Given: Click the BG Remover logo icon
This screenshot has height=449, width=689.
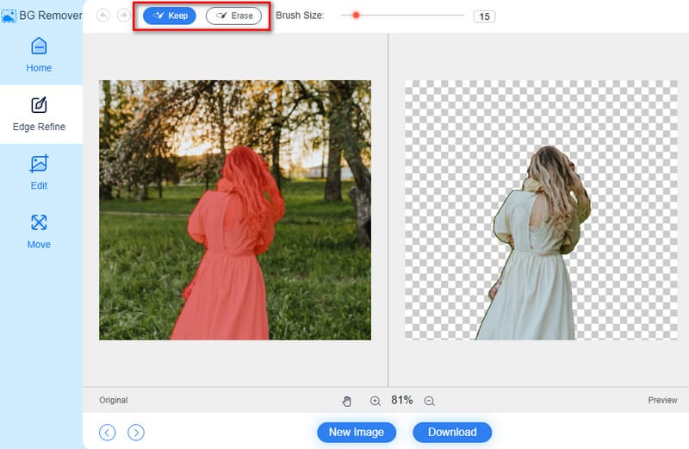Looking at the screenshot, I should click(9, 16).
